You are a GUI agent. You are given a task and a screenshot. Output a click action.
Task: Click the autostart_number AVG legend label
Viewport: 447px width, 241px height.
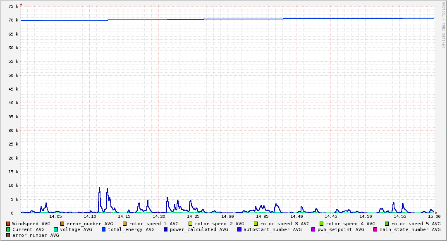click(x=273, y=229)
